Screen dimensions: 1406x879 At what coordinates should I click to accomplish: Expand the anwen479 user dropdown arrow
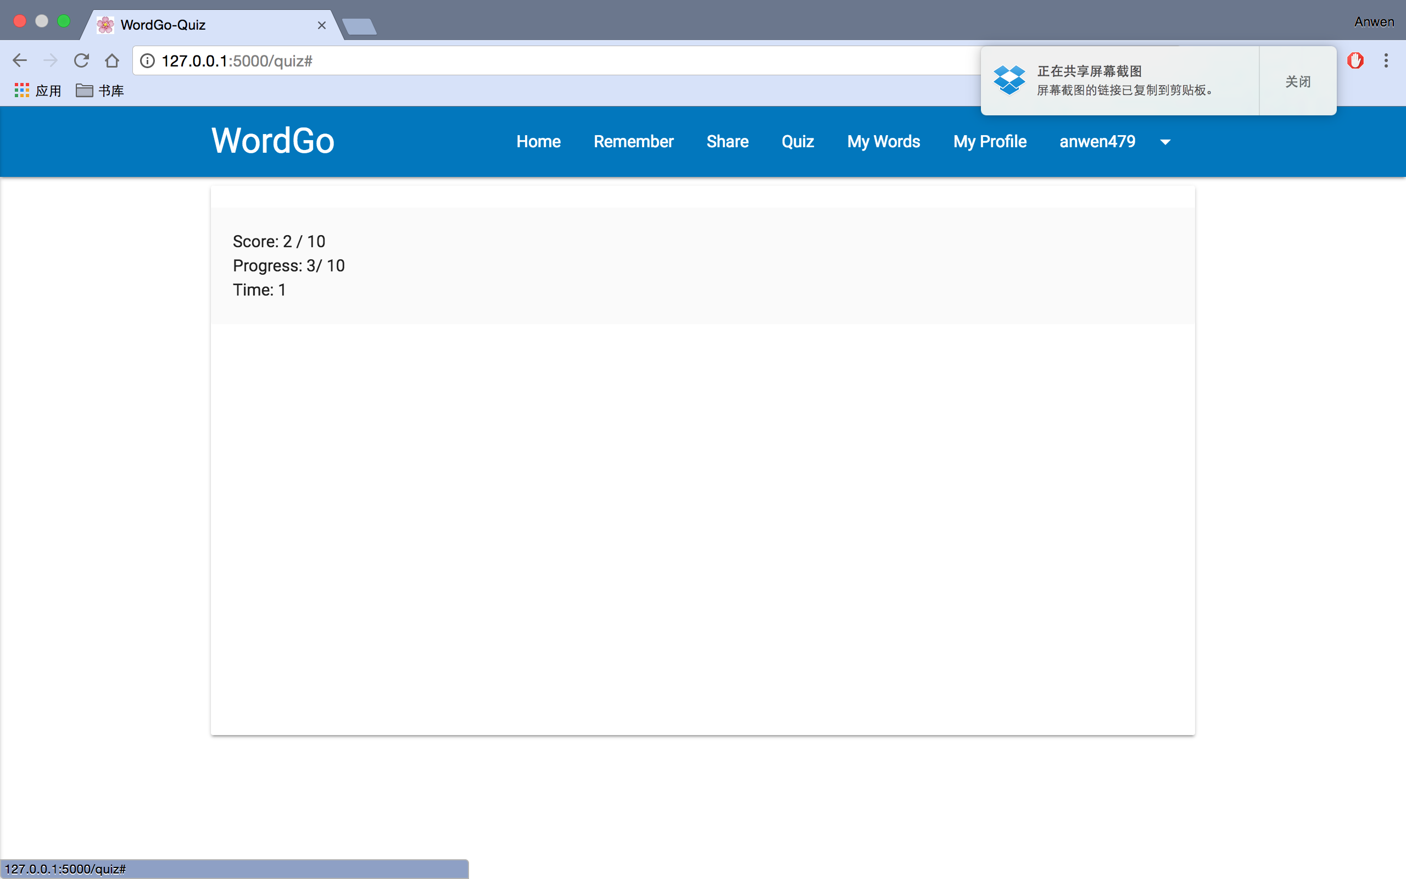click(1165, 142)
